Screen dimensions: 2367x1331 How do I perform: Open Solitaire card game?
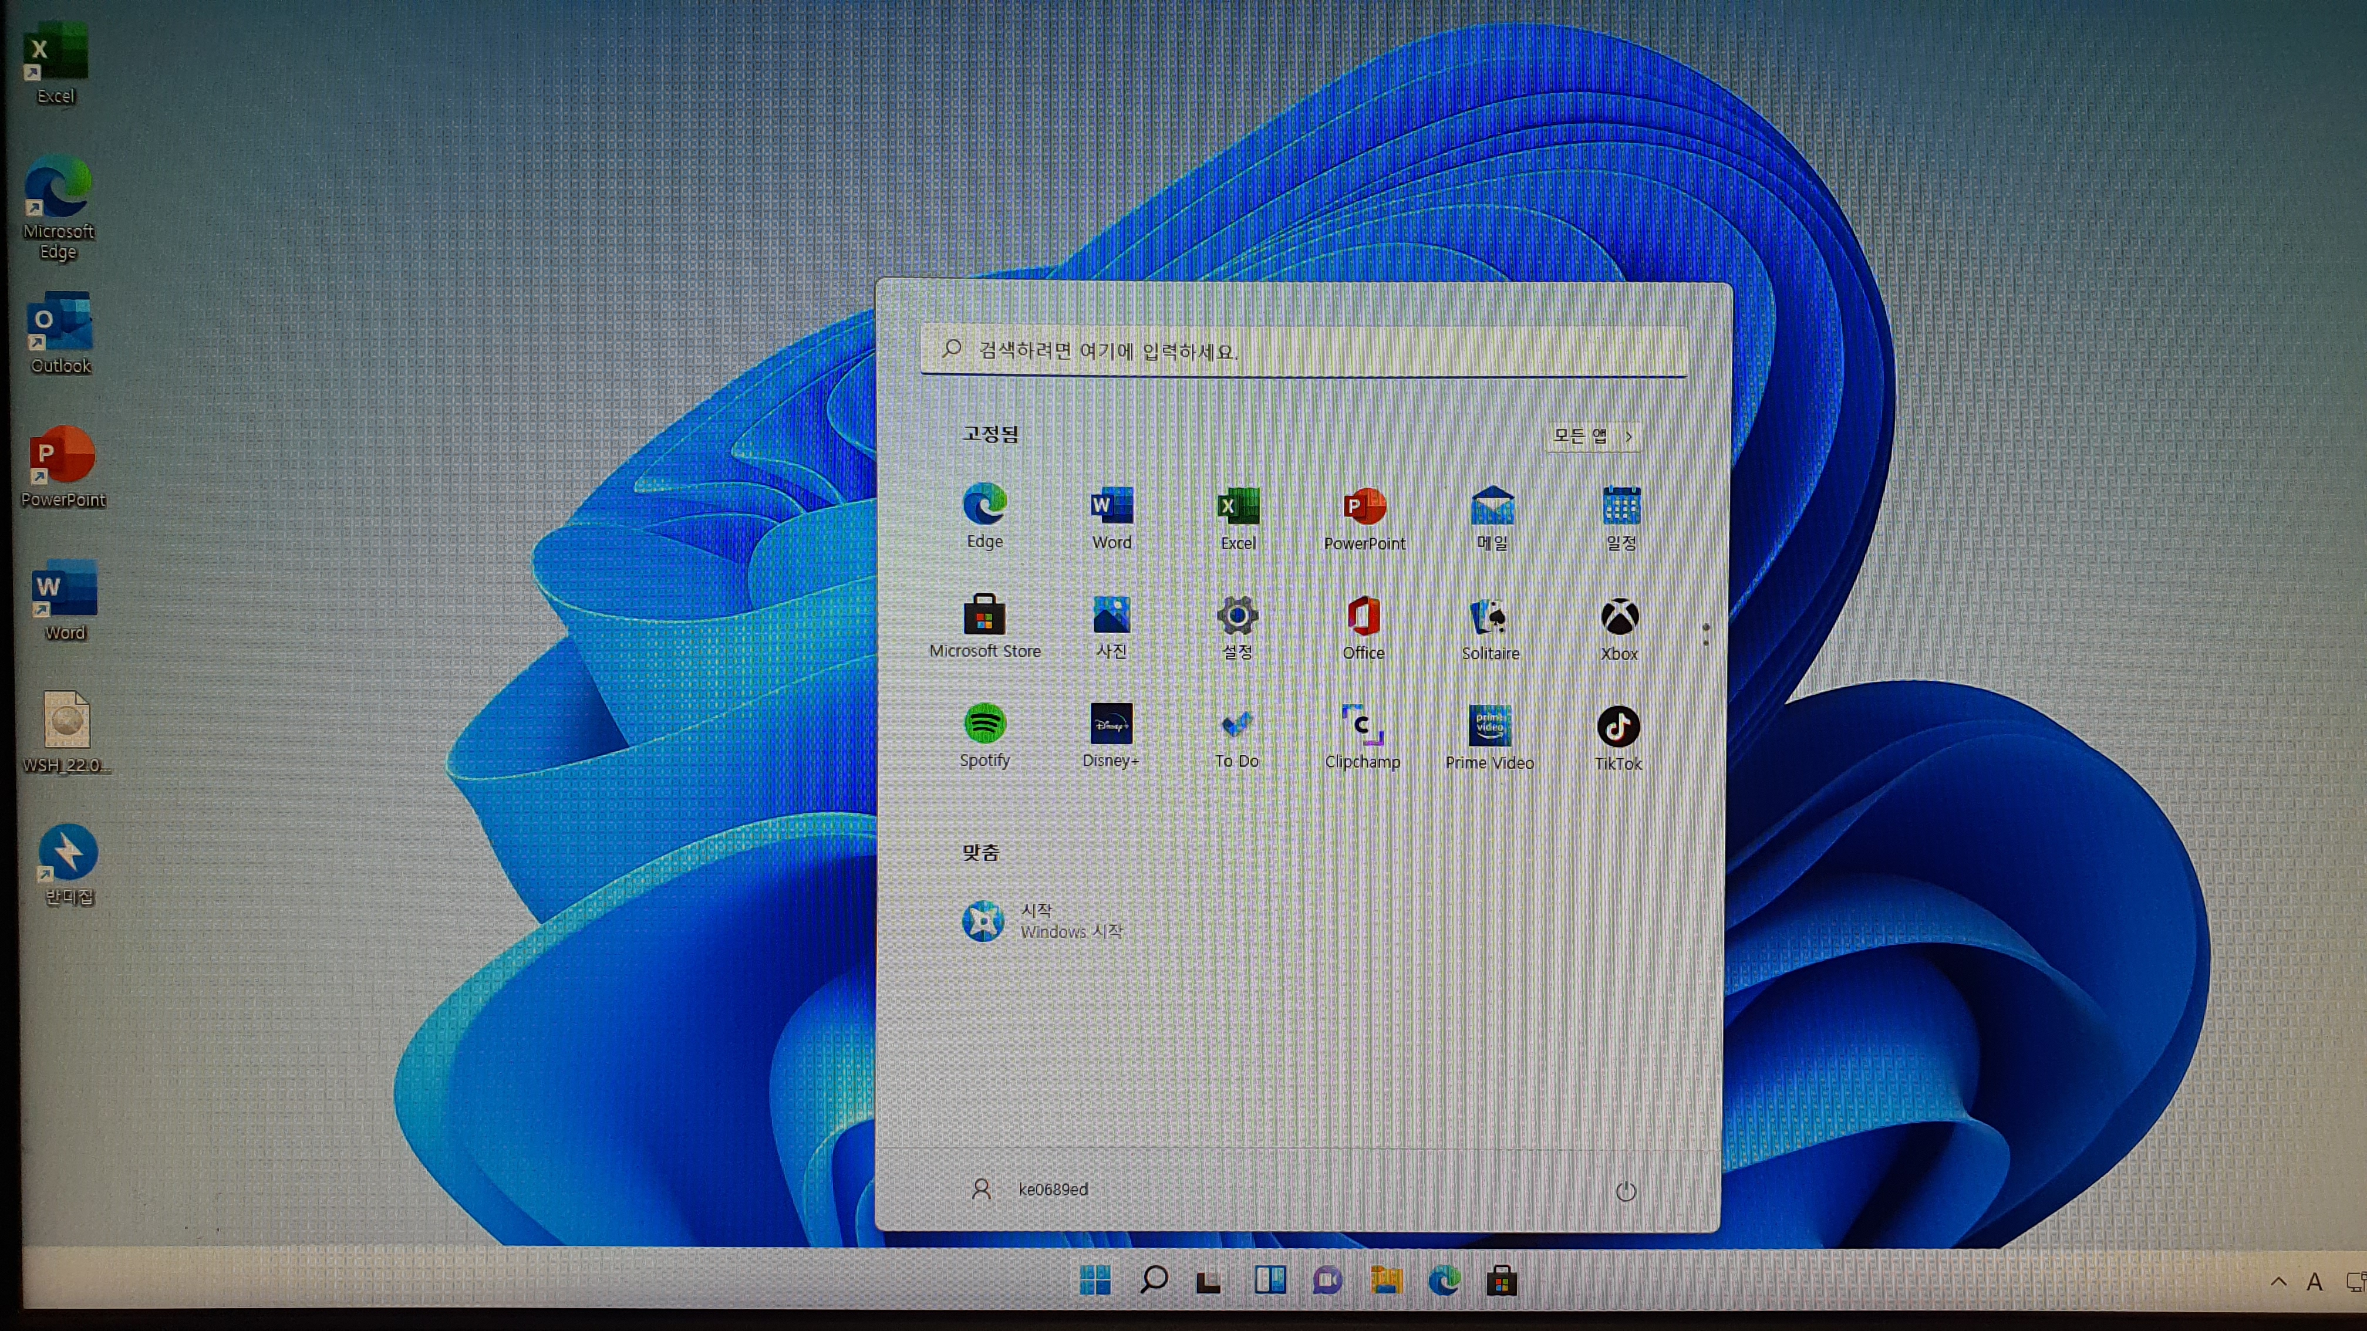[x=1491, y=629]
